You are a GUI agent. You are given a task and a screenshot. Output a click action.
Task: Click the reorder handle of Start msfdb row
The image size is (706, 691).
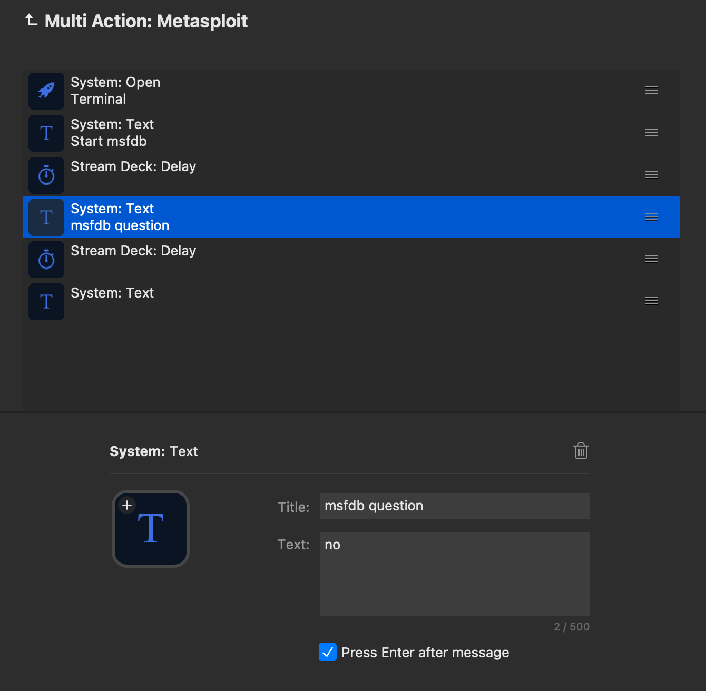pyautogui.click(x=651, y=133)
